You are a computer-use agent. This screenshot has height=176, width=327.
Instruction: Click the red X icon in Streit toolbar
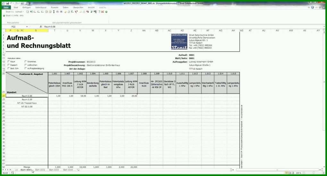coord(103,12)
